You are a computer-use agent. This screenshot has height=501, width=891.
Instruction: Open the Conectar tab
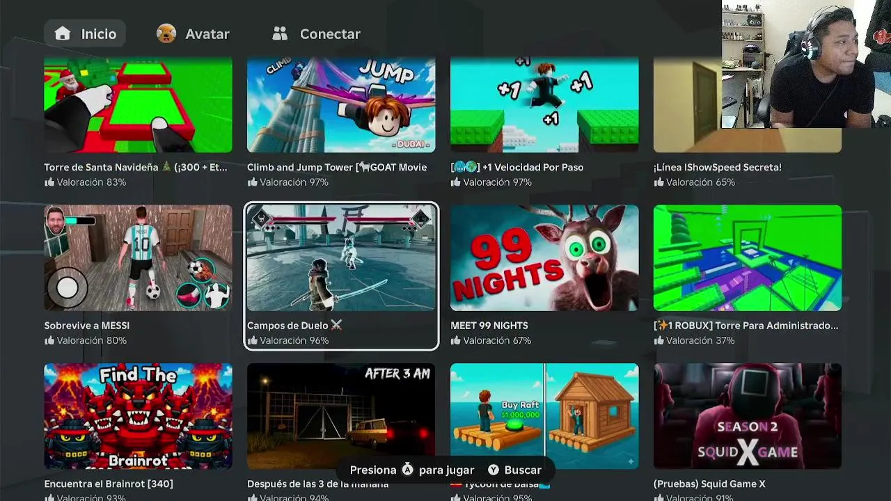[316, 33]
